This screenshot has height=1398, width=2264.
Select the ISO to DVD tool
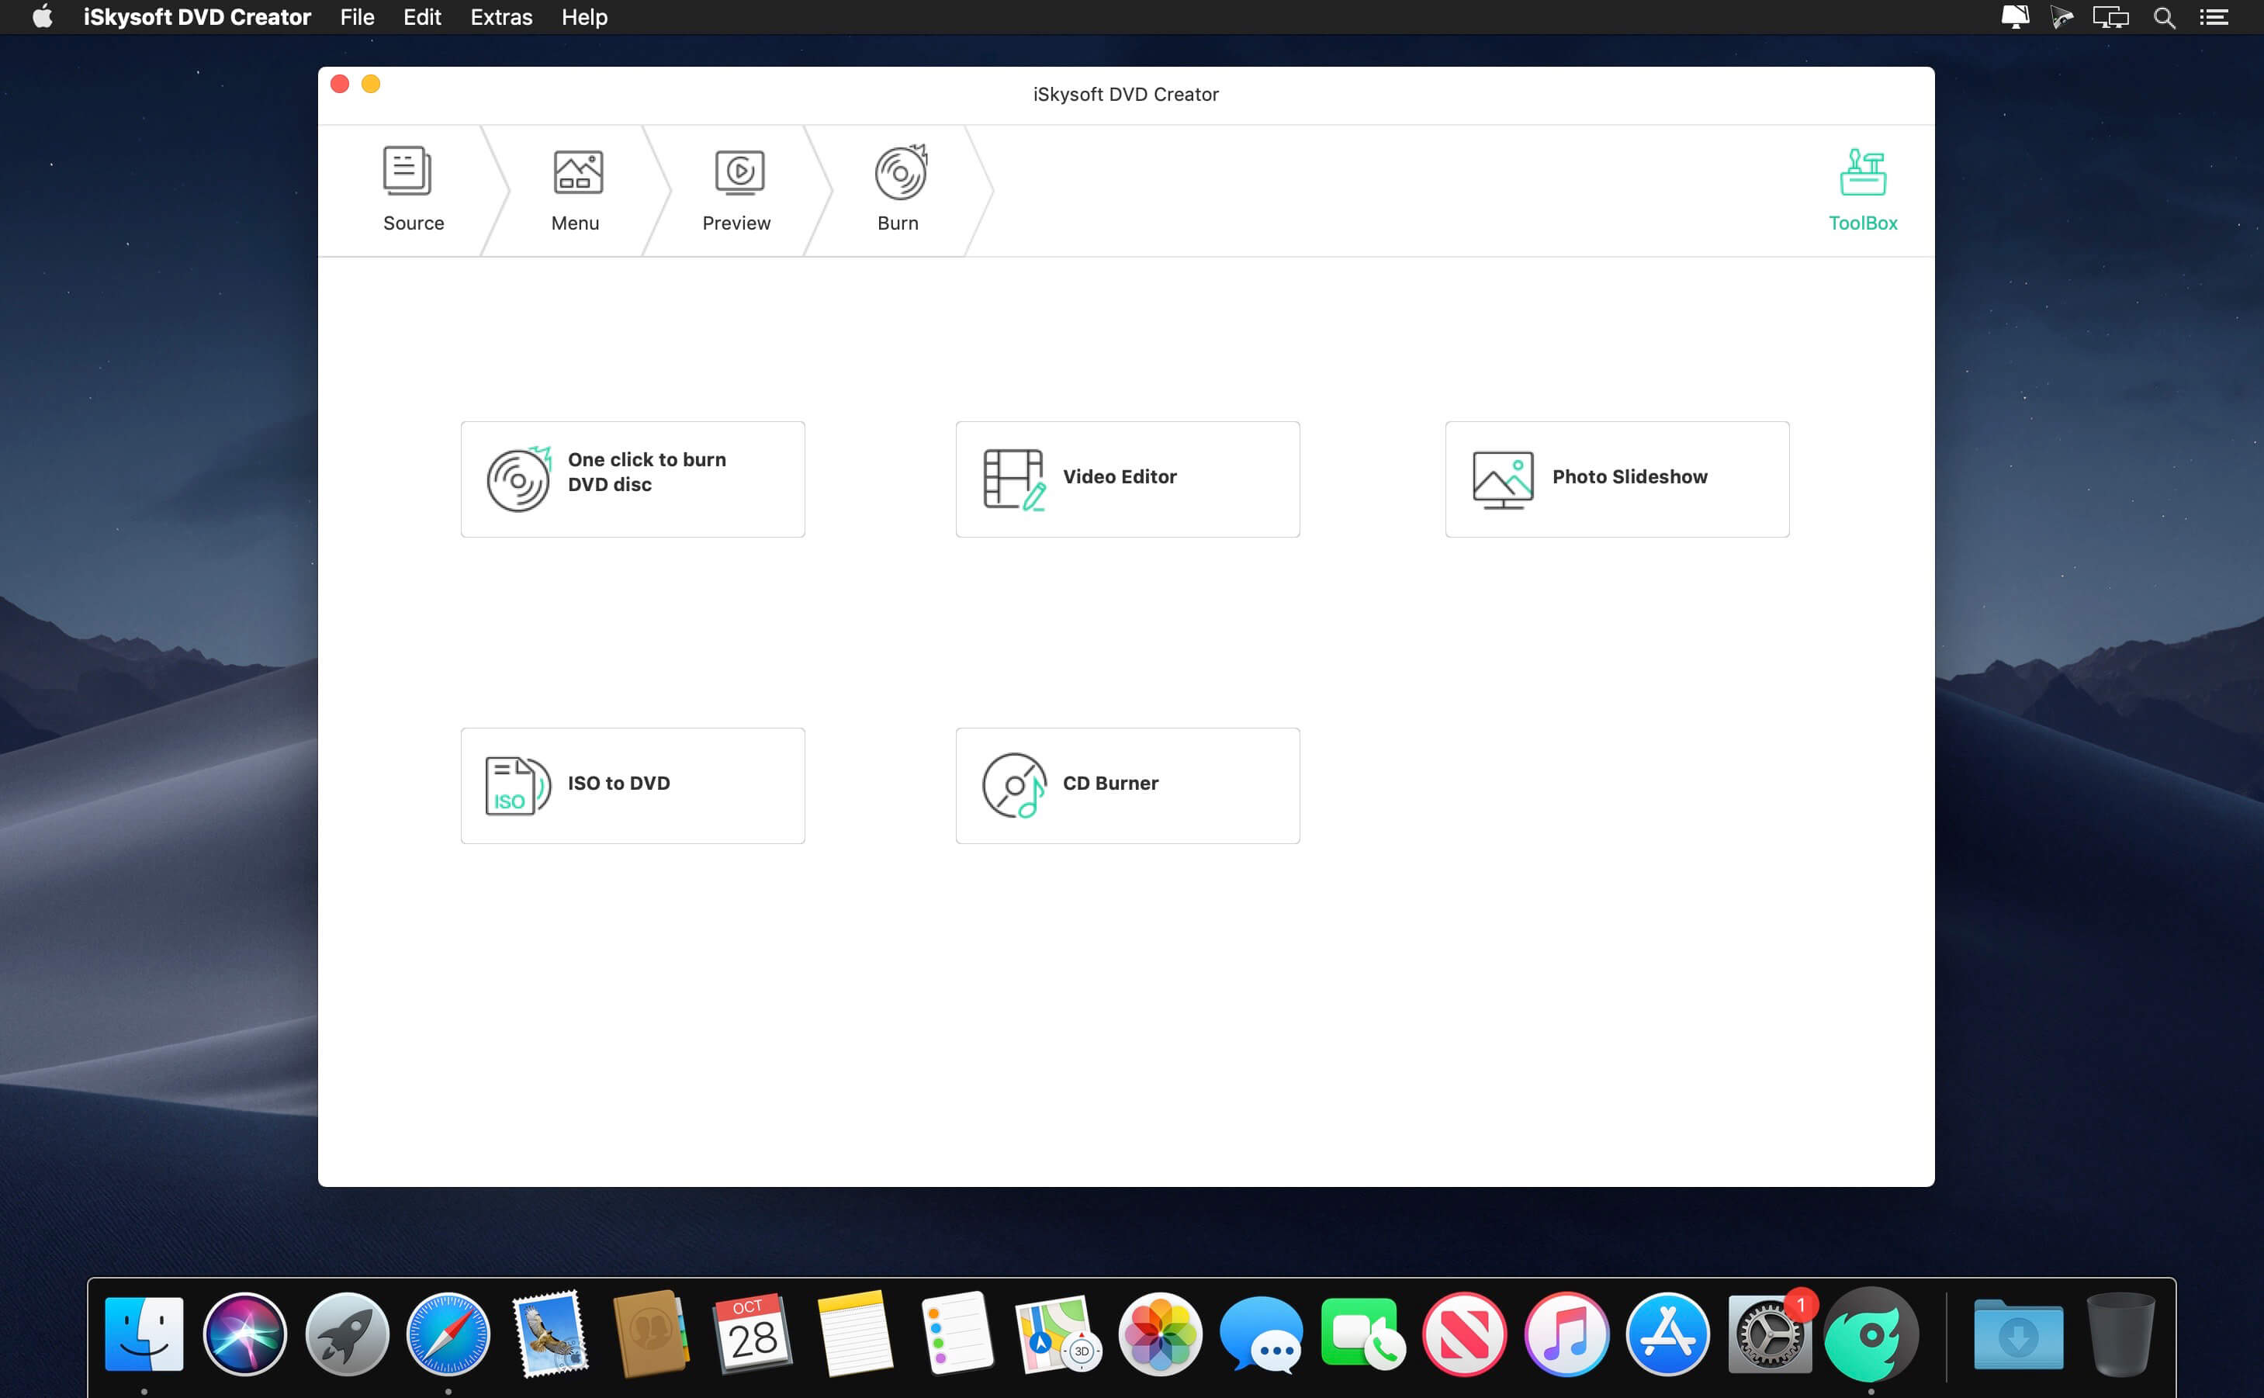pos(633,785)
